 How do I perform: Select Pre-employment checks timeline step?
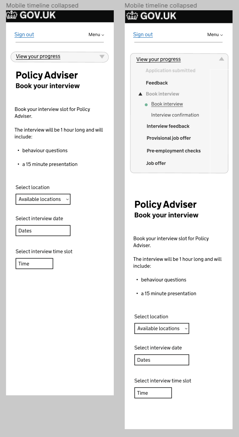[x=173, y=151]
